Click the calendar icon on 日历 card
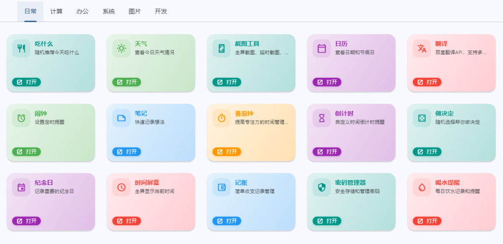The height and width of the screenshot is (244, 503). 322,49
